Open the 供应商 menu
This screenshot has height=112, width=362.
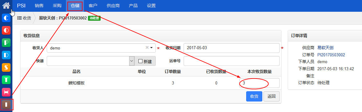[x=113, y=6]
